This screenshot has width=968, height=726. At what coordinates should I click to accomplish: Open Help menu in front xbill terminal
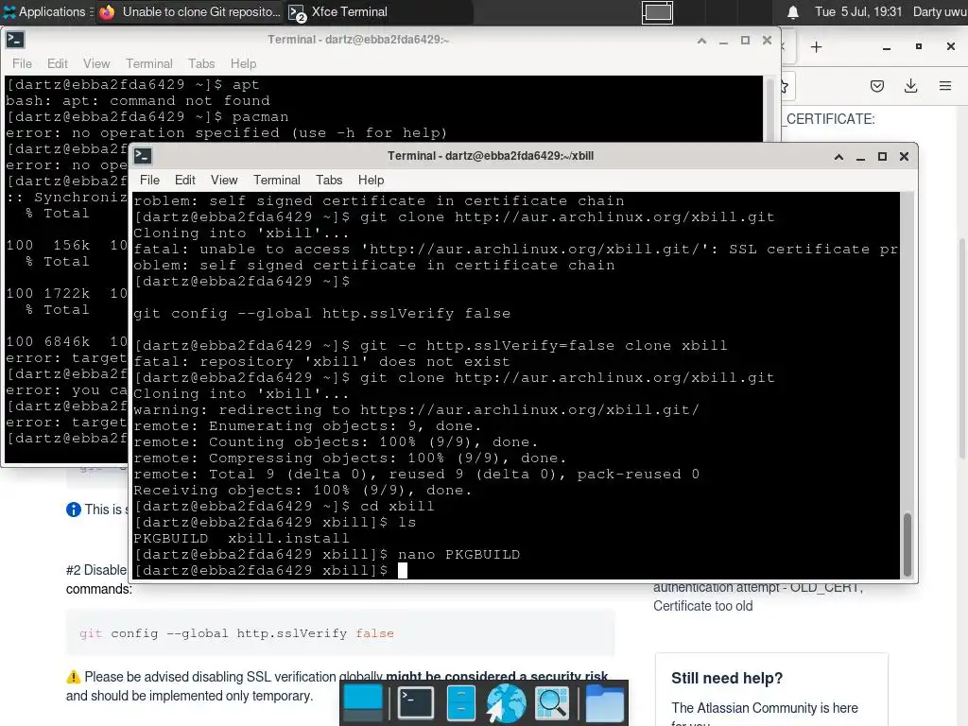tap(371, 180)
